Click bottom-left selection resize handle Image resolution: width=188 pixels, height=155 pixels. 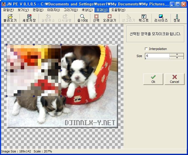click(7, 96)
